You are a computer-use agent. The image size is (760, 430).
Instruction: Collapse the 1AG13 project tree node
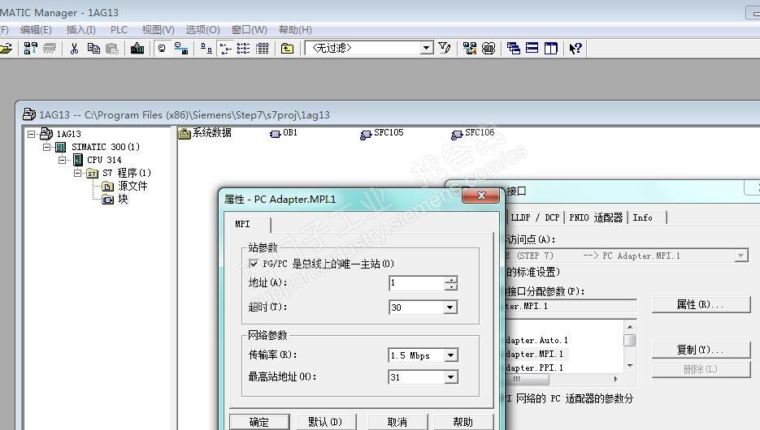coord(32,134)
